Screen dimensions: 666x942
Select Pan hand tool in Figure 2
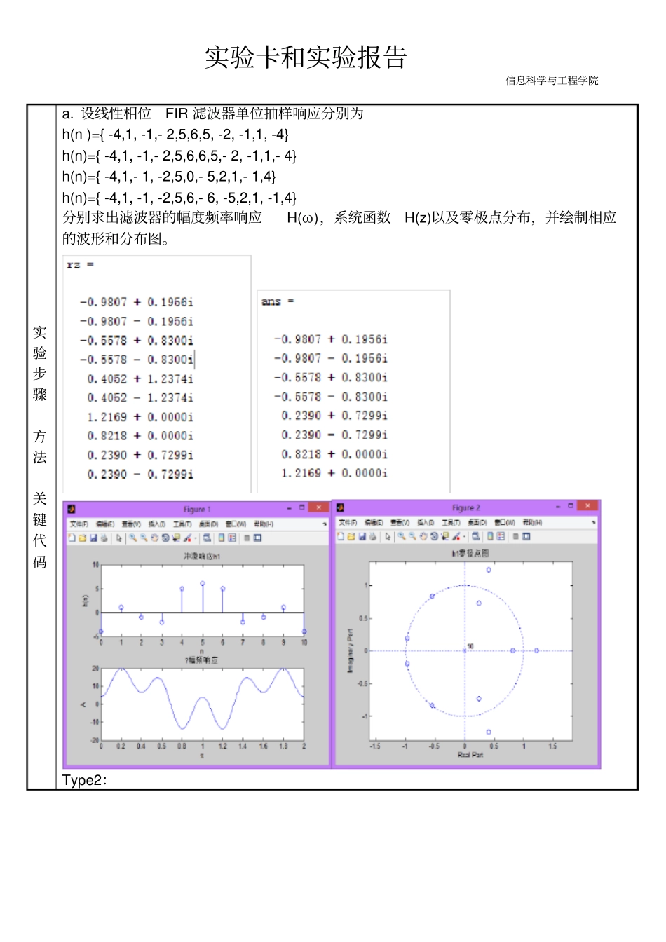tap(423, 536)
